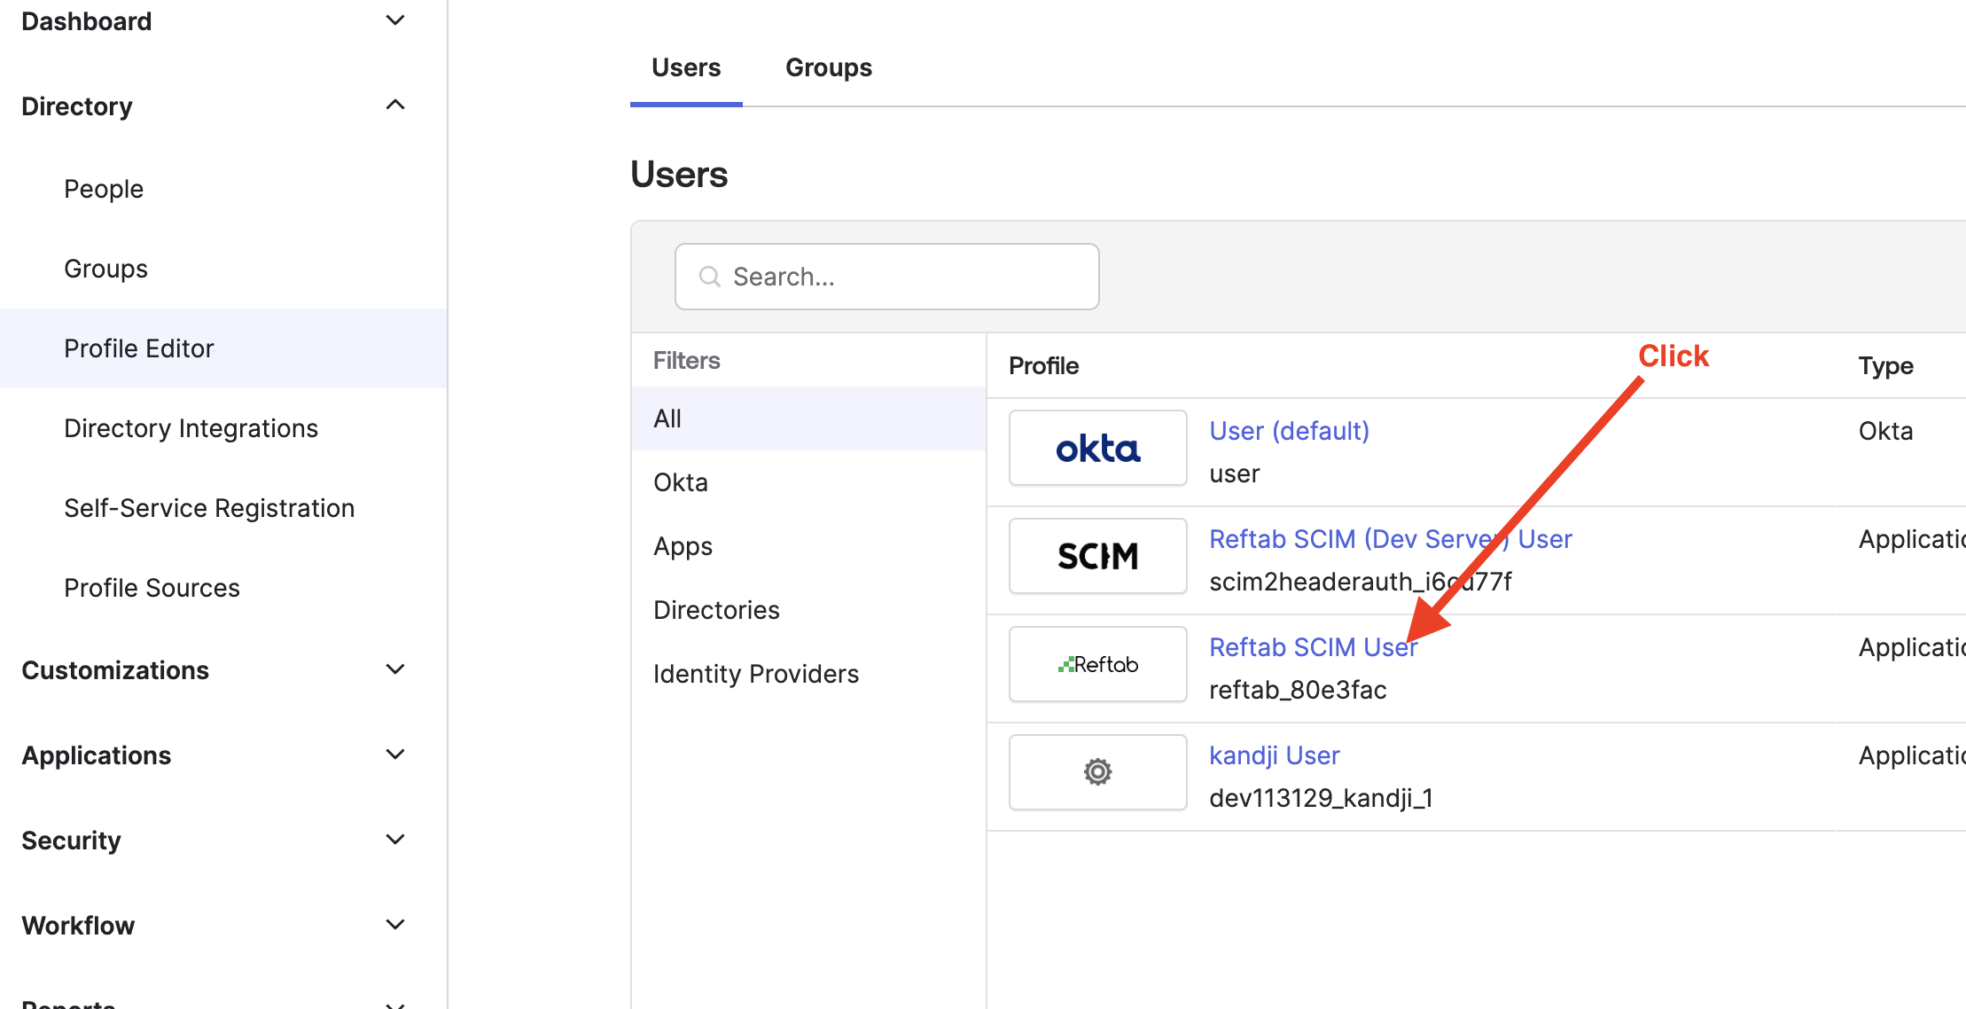Click the Applications menu heading

coord(96,755)
